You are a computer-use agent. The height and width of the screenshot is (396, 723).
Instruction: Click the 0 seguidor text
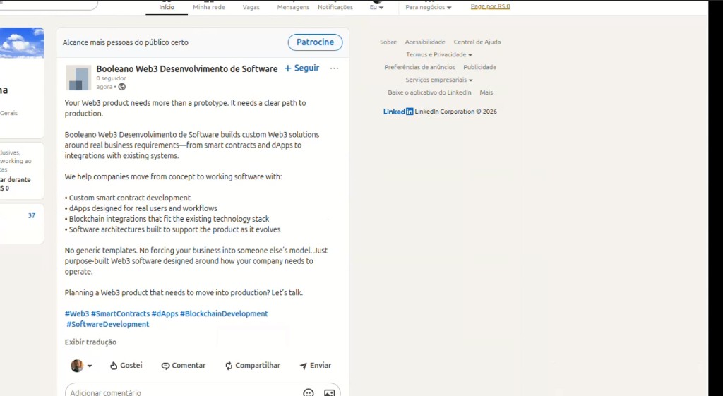(111, 78)
